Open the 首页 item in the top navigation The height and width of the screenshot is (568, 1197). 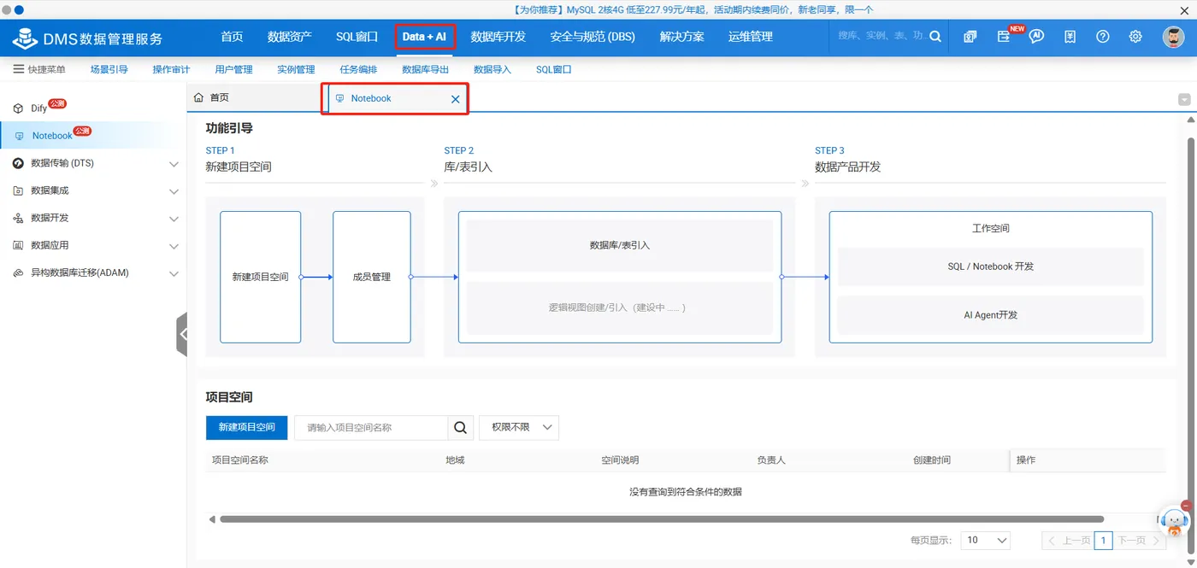(x=232, y=37)
